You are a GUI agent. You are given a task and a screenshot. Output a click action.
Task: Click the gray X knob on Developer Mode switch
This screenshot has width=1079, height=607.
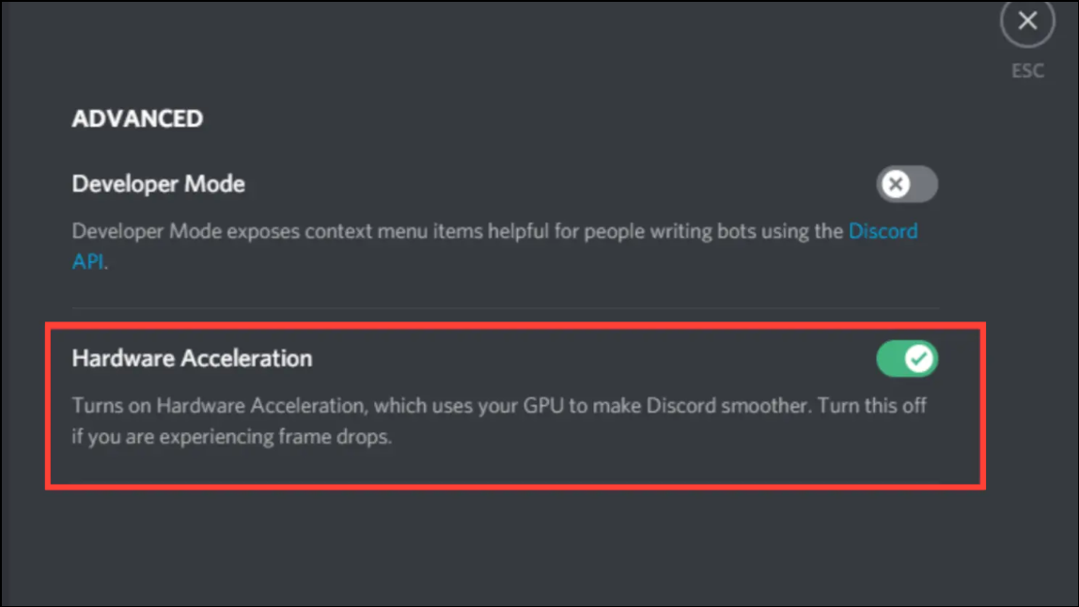point(896,184)
